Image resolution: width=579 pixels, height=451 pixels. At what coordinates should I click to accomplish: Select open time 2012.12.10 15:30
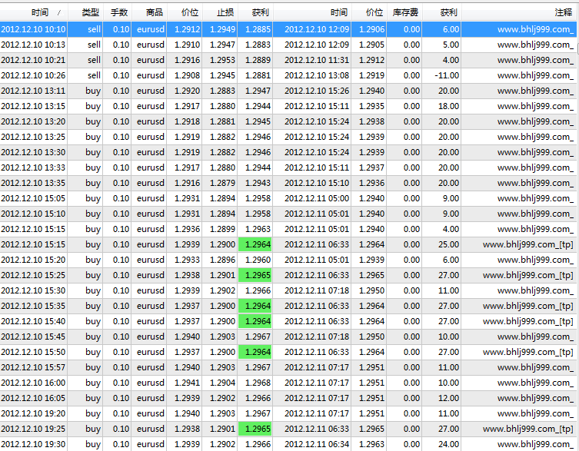click(33, 291)
